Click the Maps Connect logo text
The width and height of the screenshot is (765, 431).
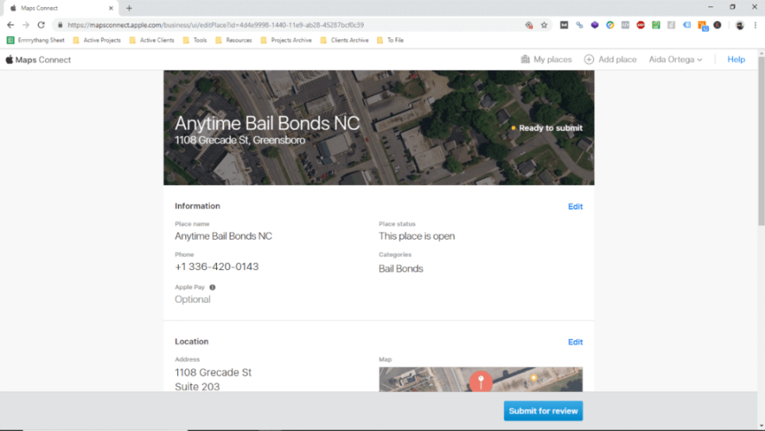click(x=43, y=59)
